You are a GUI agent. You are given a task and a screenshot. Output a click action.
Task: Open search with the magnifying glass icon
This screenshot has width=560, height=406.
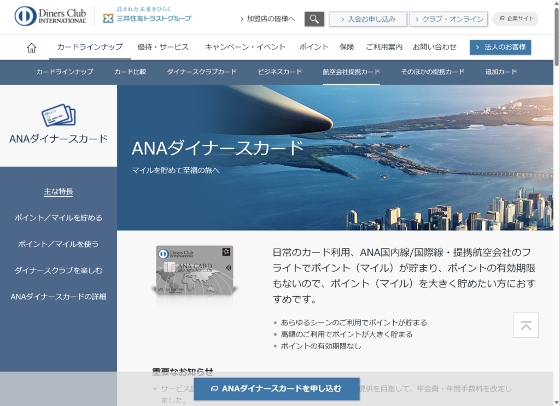pos(314,19)
